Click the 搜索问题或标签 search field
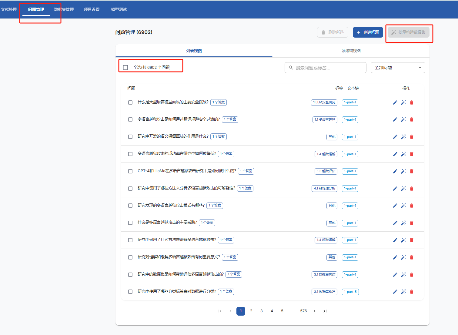Screen dimensions: 458x335 point(325,68)
